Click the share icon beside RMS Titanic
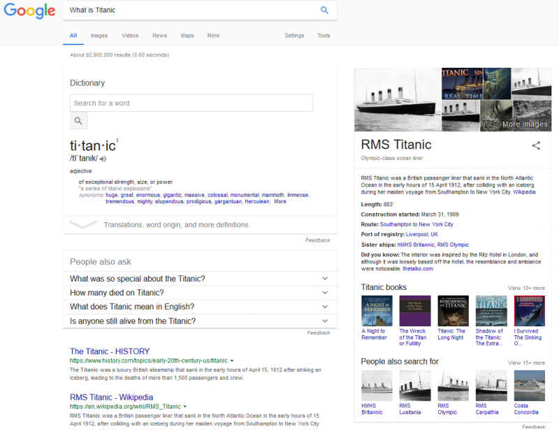Image resolution: width=559 pixels, height=431 pixels. (536, 145)
